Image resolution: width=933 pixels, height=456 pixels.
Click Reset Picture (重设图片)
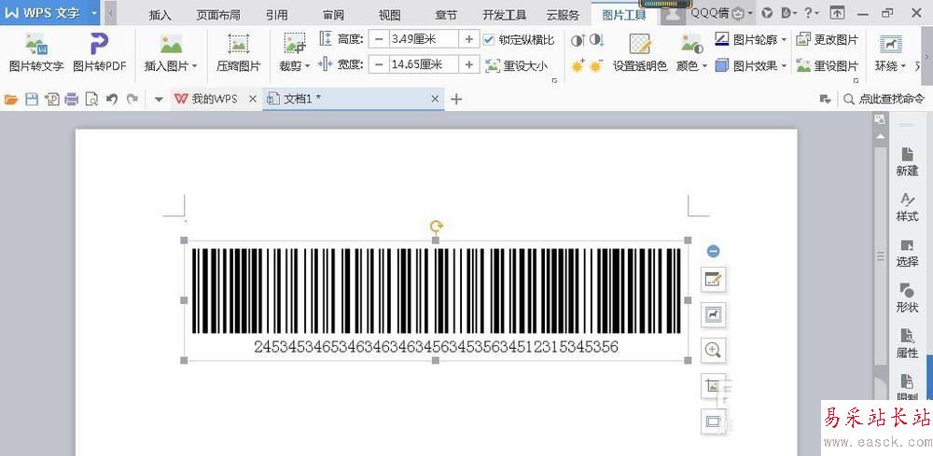pos(828,65)
